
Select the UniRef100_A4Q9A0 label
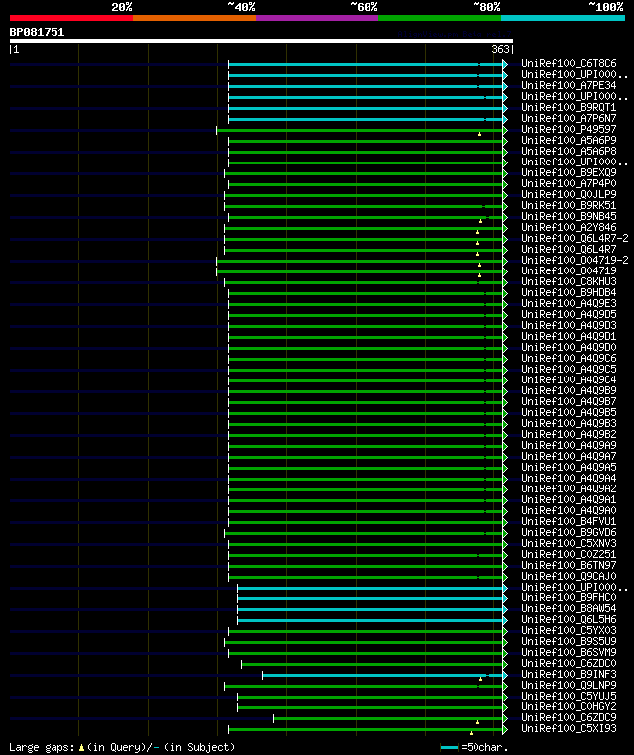(569, 511)
